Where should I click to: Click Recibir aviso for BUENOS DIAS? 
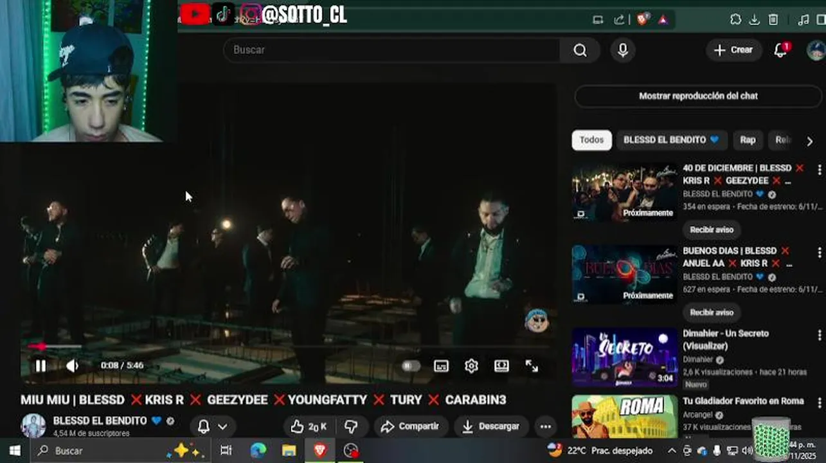tap(712, 313)
